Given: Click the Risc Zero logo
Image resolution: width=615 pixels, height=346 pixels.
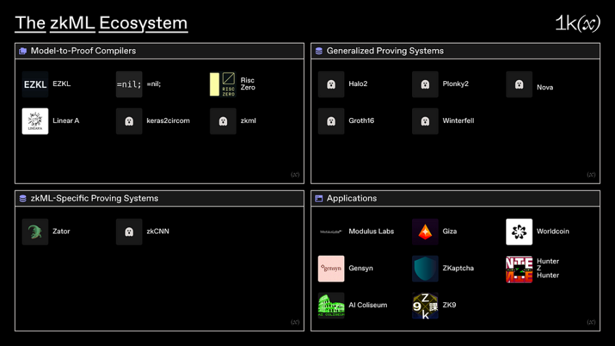Looking at the screenshot, I should pos(223,85).
